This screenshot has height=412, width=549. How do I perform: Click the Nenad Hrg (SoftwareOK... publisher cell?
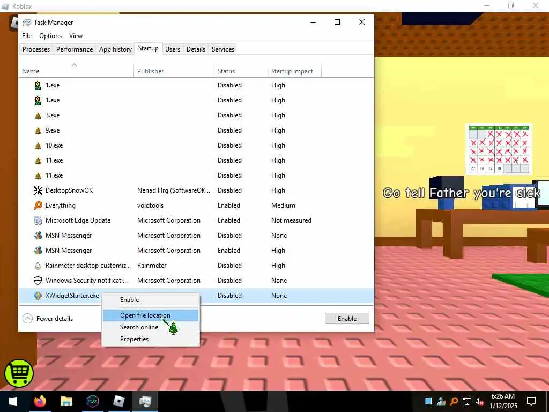pyautogui.click(x=174, y=190)
